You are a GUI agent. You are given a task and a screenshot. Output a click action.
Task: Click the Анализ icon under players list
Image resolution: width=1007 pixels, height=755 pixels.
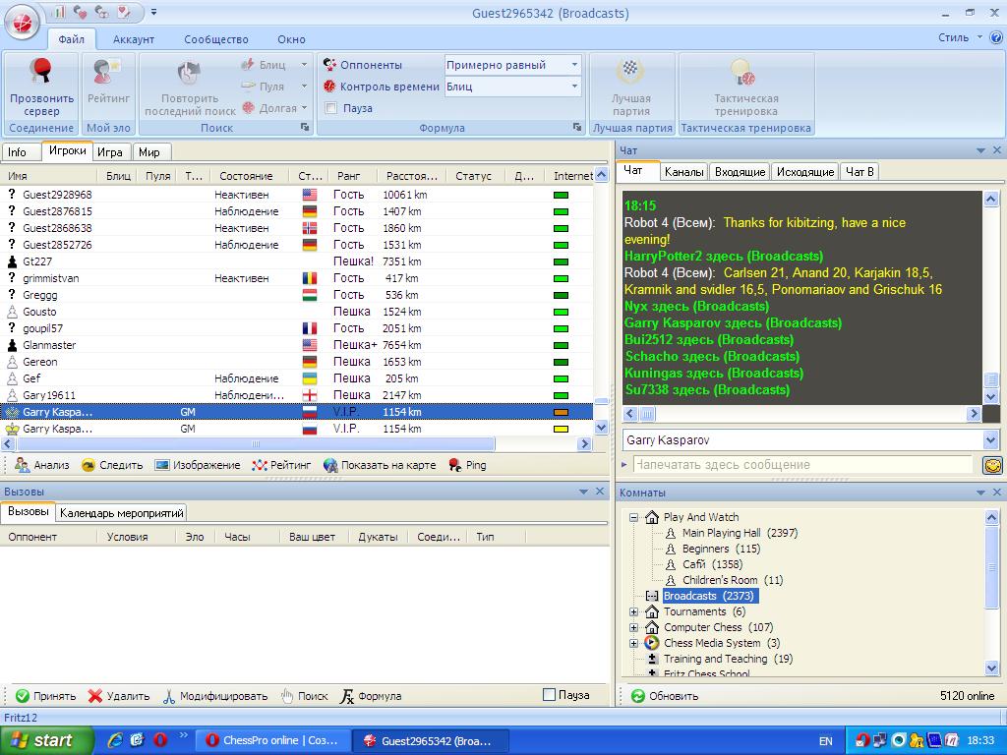[x=23, y=465]
